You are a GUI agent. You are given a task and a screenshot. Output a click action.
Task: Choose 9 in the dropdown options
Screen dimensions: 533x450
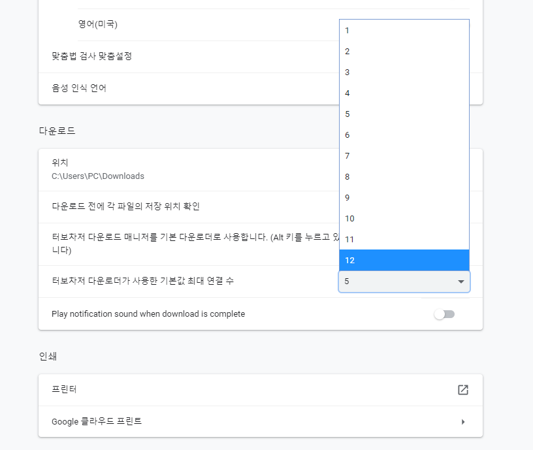404,197
